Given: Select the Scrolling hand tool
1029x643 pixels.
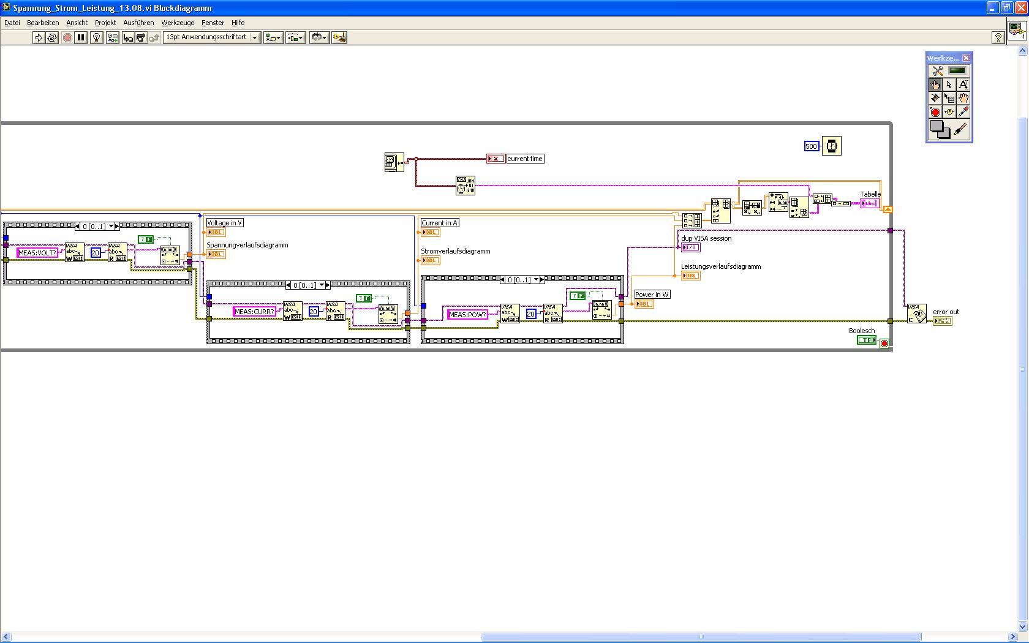Looking at the screenshot, I should coord(963,98).
